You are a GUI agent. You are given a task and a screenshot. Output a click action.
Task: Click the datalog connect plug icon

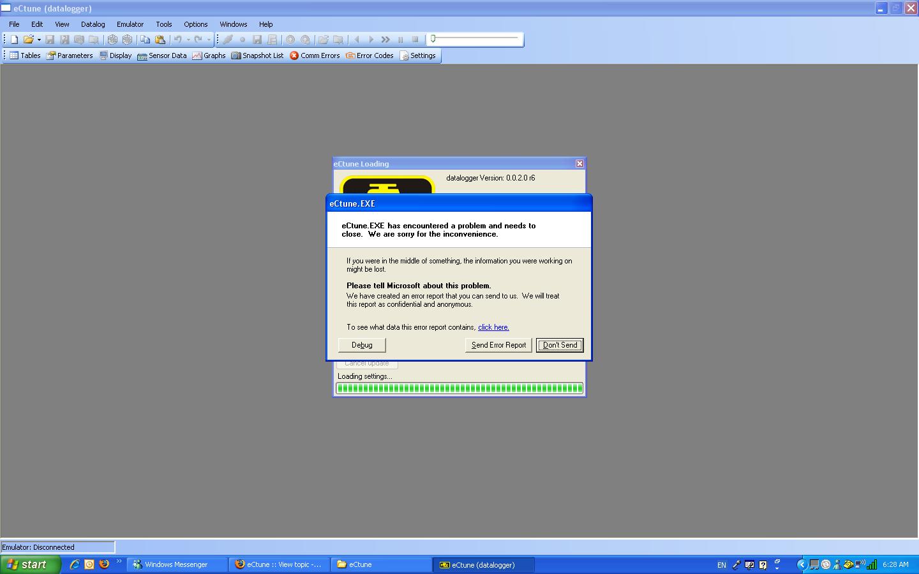click(228, 40)
